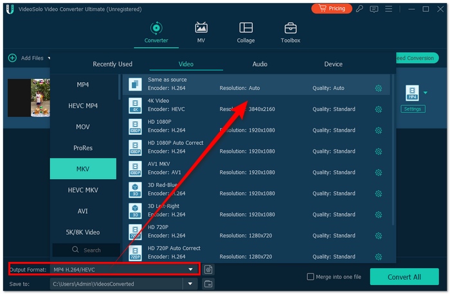This screenshot has height=294, width=450.
Task: Open settings gear for 3D Left-Right
Action: point(379,214)
